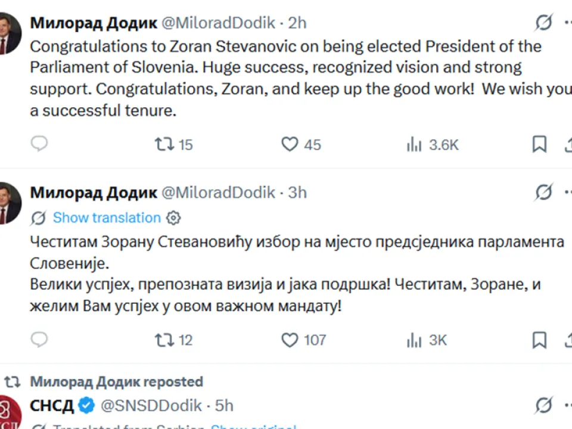Viewport: 572px width, 429px height.
Task: Reply to the Serbian Cyrillic tweet
Action: [x=39, y=340]
